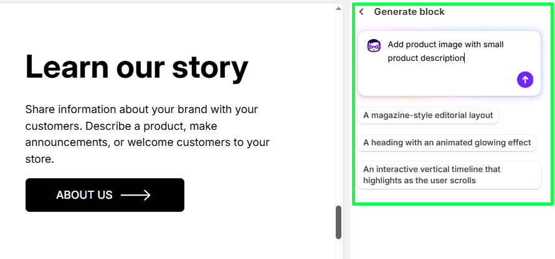Select the interactive vertical timeline suggestion

click(x=449, y=175)
